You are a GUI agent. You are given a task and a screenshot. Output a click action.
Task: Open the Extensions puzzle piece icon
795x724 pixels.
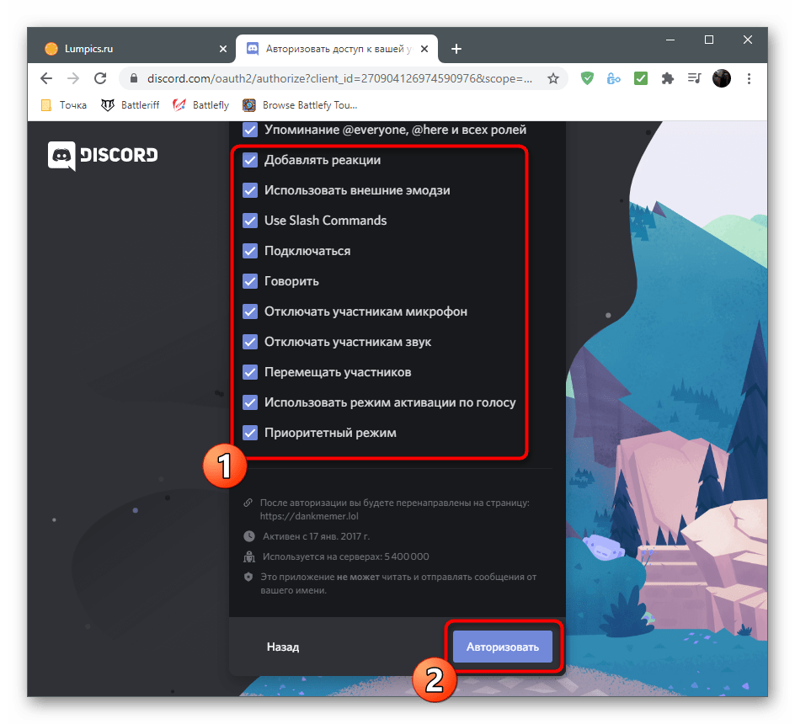tap(668, 78)
